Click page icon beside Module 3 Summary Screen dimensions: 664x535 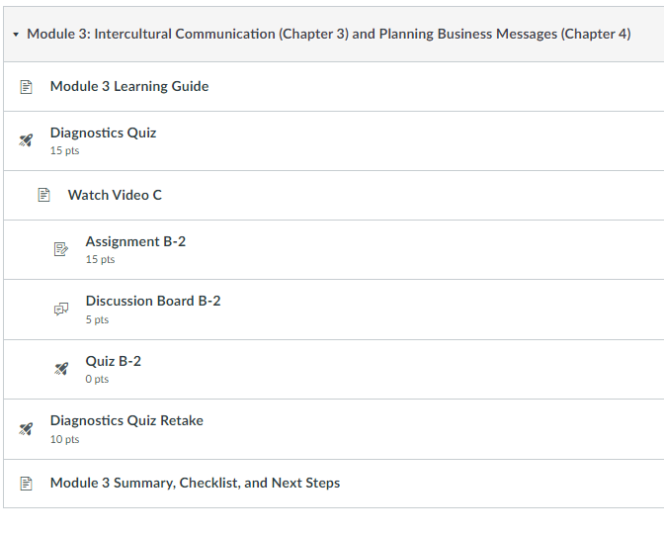27,484
